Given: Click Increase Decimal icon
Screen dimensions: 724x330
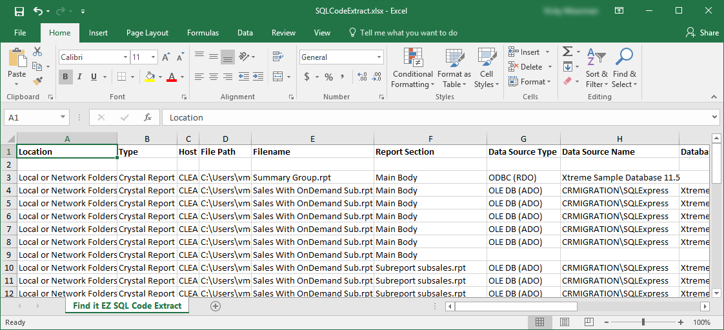Looking at the screenshot, I should tap(363, 77).
